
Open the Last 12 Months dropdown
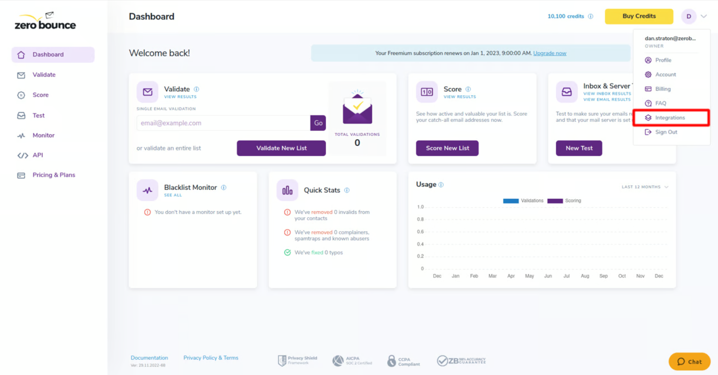645,187
